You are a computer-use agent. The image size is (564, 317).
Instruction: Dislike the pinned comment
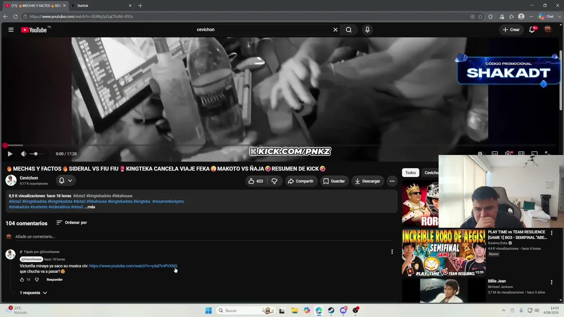click(37, 280)
